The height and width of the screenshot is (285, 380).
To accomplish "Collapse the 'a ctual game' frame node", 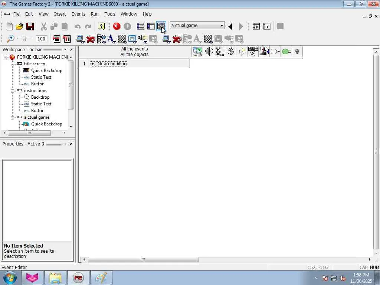I will 12,118.
